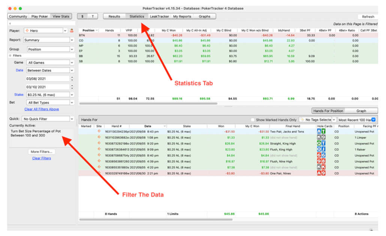The width and height of the screenshot is (386, 236).
Task: Open the Stake dropdown $0.25 NL
Action: (50, 95)
